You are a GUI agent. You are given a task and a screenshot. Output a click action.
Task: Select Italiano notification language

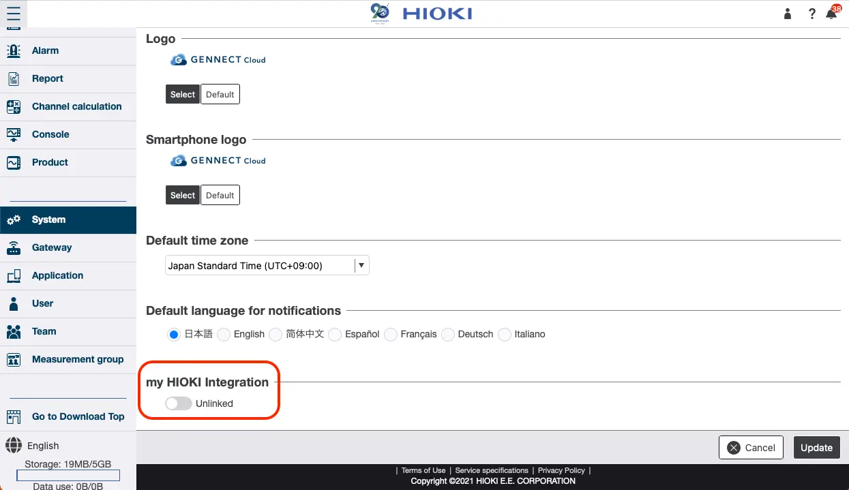pyautogui.click(x=505, y=334)
